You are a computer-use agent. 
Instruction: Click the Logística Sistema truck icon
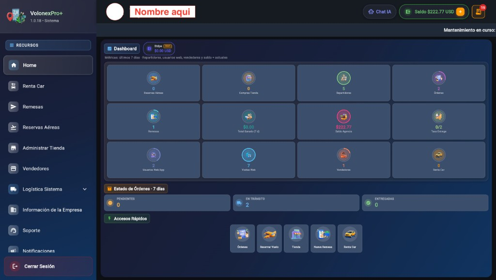pos(13,189)
